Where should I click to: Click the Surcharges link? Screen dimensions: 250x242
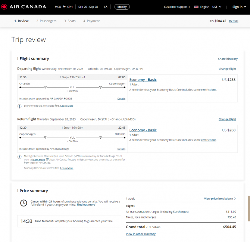181,212
